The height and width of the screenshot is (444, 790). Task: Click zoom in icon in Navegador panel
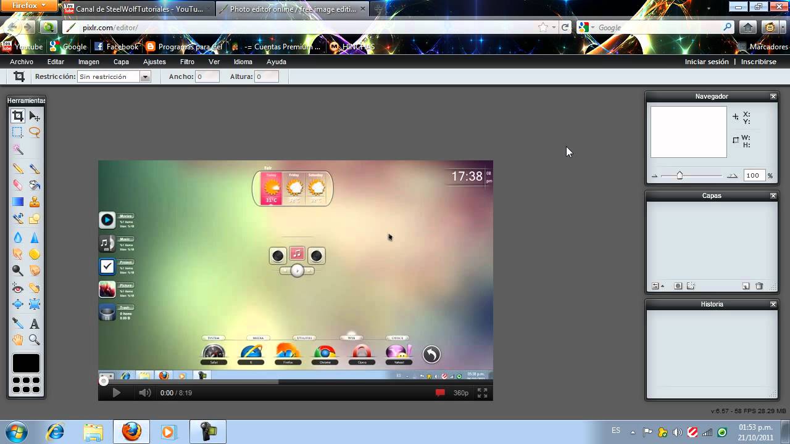[x=732, y=176]
